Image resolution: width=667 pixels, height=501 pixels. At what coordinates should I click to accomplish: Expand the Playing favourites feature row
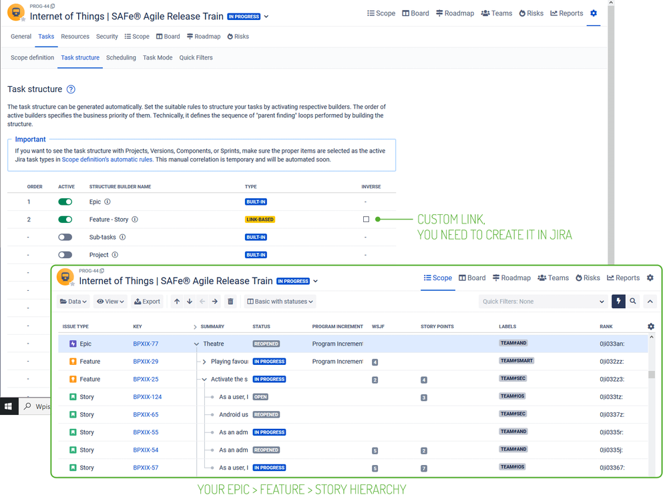click(204, 362)
